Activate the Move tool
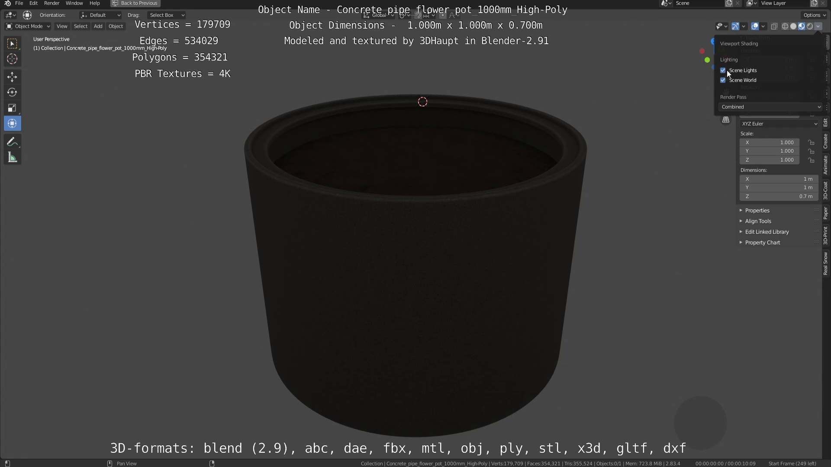This screenshot has height=467, width=831. tap(12, 77)
